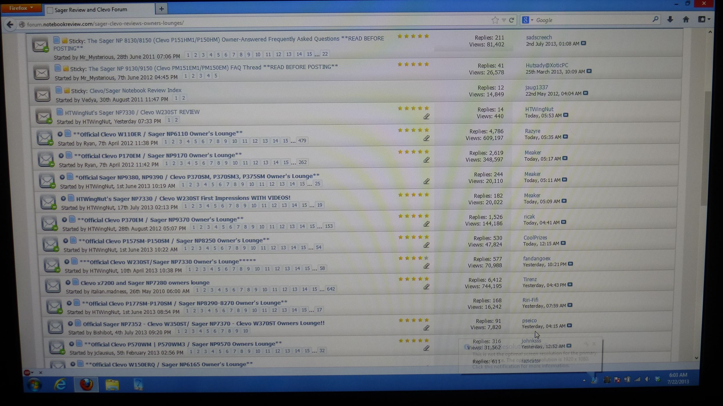Reload the page with refresh icon
The height and width of the screenshot is (406, 723).
pos(512,20)
